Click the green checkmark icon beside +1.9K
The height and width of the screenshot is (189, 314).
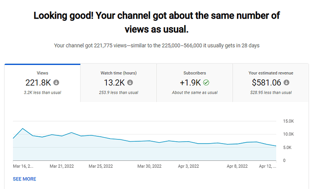[207, 83]
